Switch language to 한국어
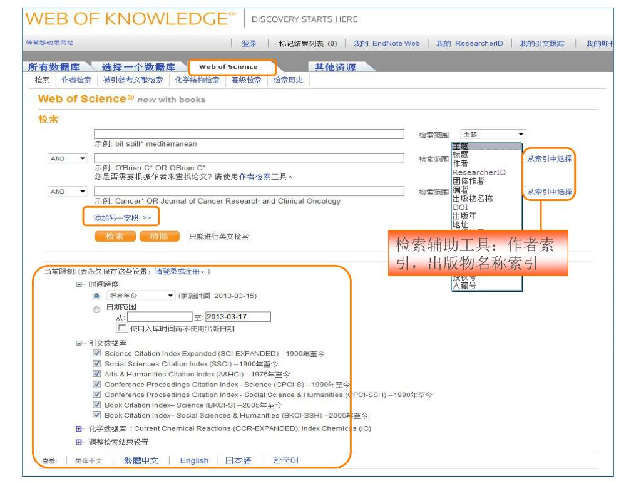The width and height of the screenshot is (641, 481). pos(285,460)
